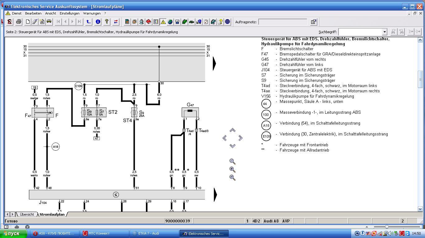Screen dimensions: 425x238
Task: Expand the Suchbegriff dropdown arrow
Action: [x=384, y=32]
